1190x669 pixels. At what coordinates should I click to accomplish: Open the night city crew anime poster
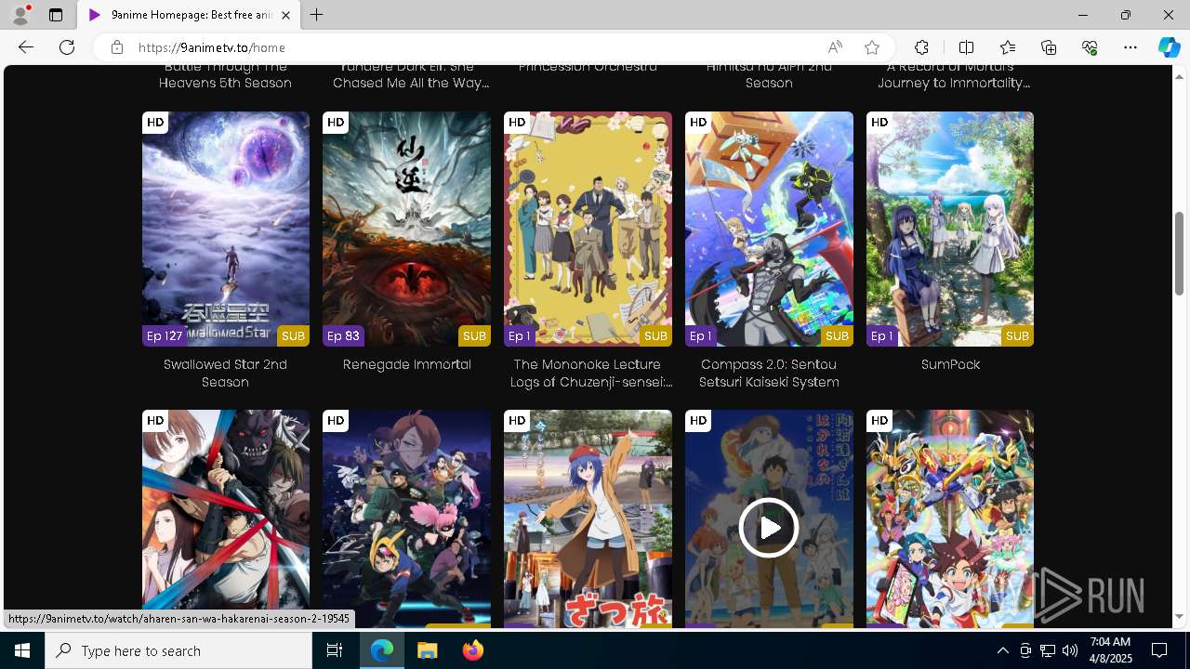406,518
